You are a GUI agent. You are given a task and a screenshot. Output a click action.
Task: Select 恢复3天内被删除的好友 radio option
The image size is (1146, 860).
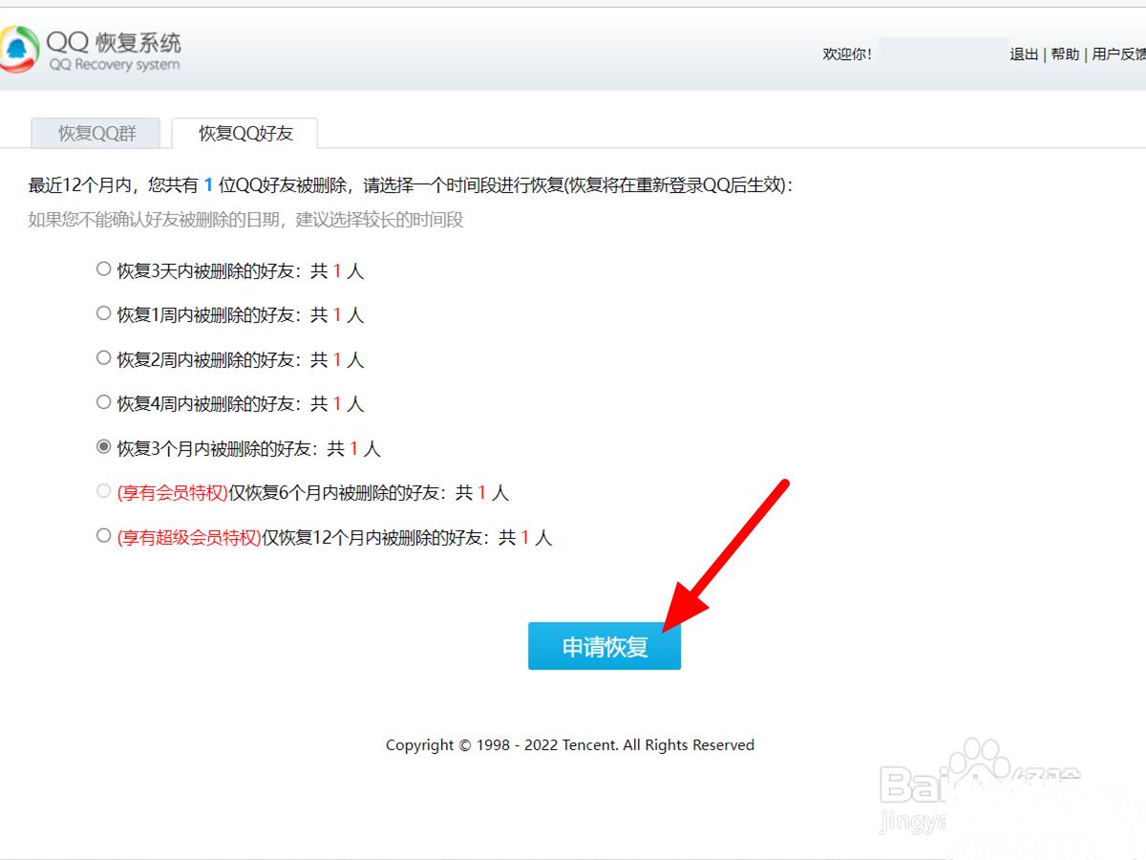pyautogui.click(x=103, y=269)
